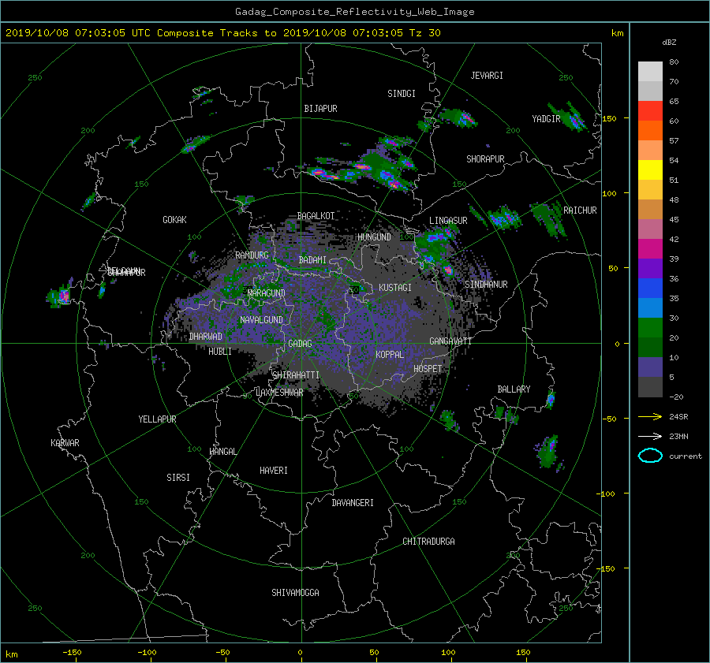
Task: Click the CHITRADURGA city label
Action: pyautogui.click(x=428, y=542)
